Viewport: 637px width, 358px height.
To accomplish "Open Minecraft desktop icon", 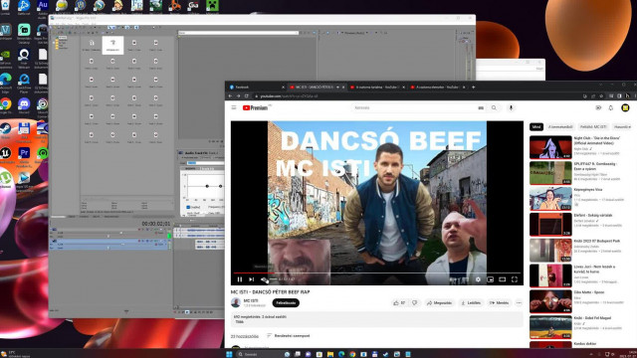I will [x=212, y=6].
